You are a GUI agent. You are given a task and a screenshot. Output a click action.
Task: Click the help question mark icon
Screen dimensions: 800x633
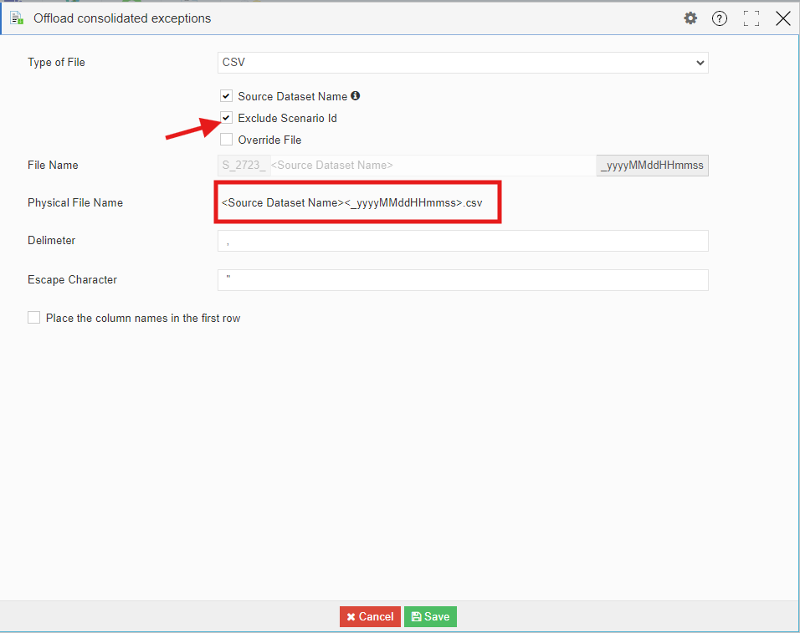(x=720, y=18)
